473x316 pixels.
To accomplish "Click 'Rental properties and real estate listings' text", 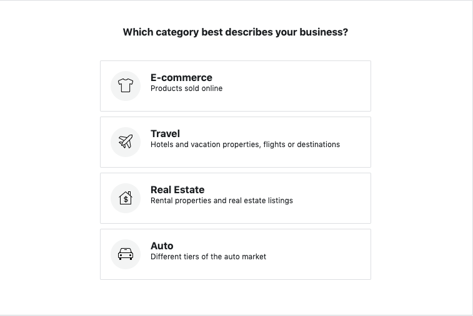I will [x=221, y=201].
